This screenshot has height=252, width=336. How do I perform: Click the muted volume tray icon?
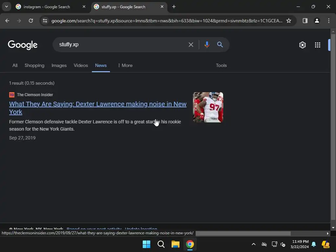tap(283, 244)
